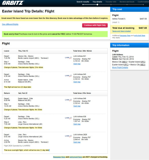This screenshot has width=149, height=160.
Task: View Seat map for LAN Airlines 846
Action: click(77, 106)
